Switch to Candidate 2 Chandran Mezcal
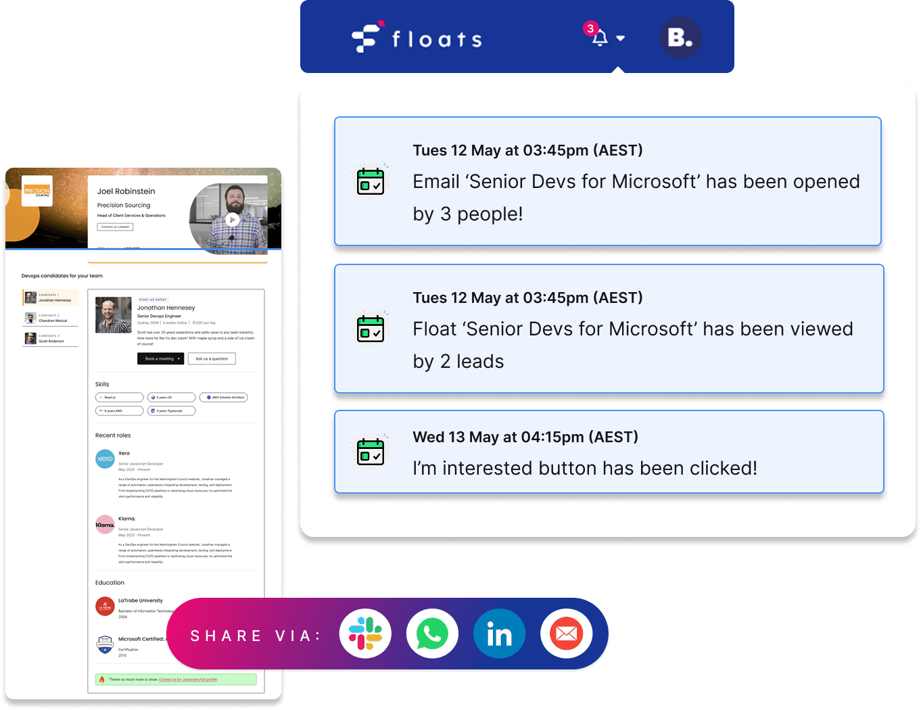The image size is (921, 710). [x=51, y=318]
